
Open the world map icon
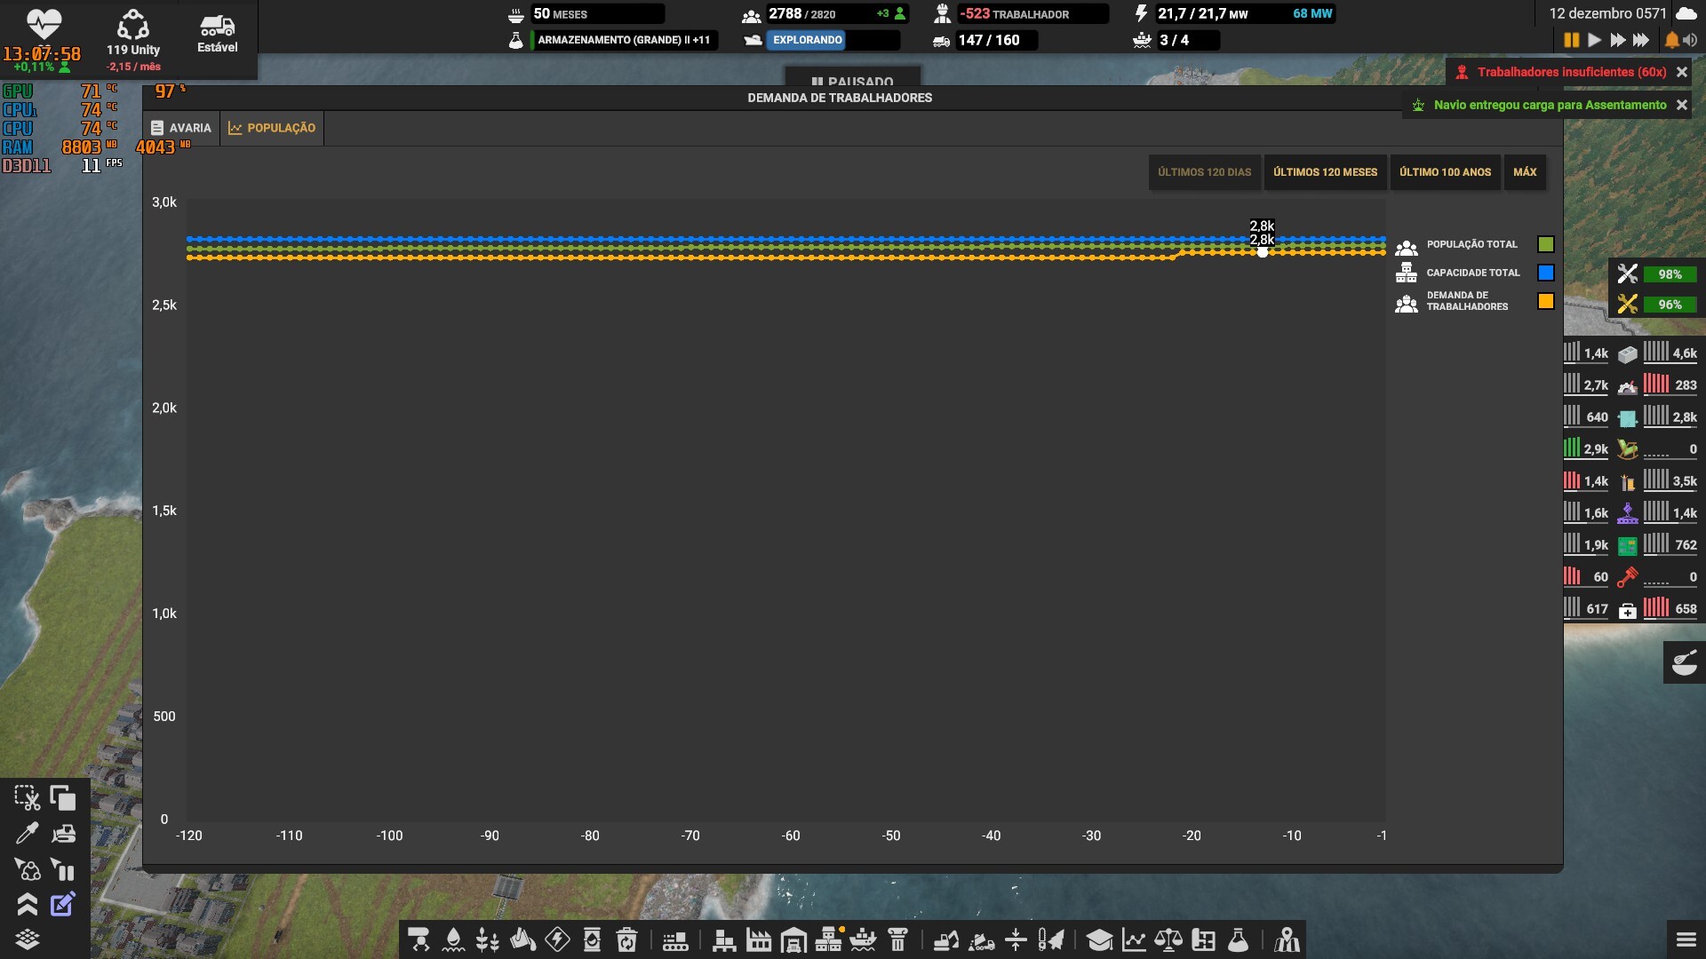pyautogui.click(x=1287, y=939)
